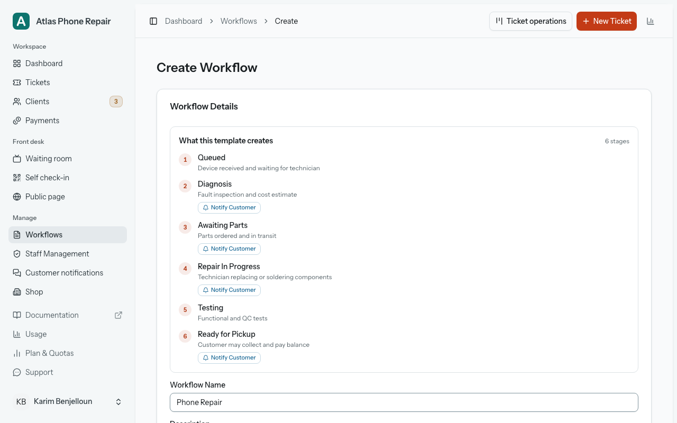Select the Testing stage title
677x423 pixels.
coord(211,308)
